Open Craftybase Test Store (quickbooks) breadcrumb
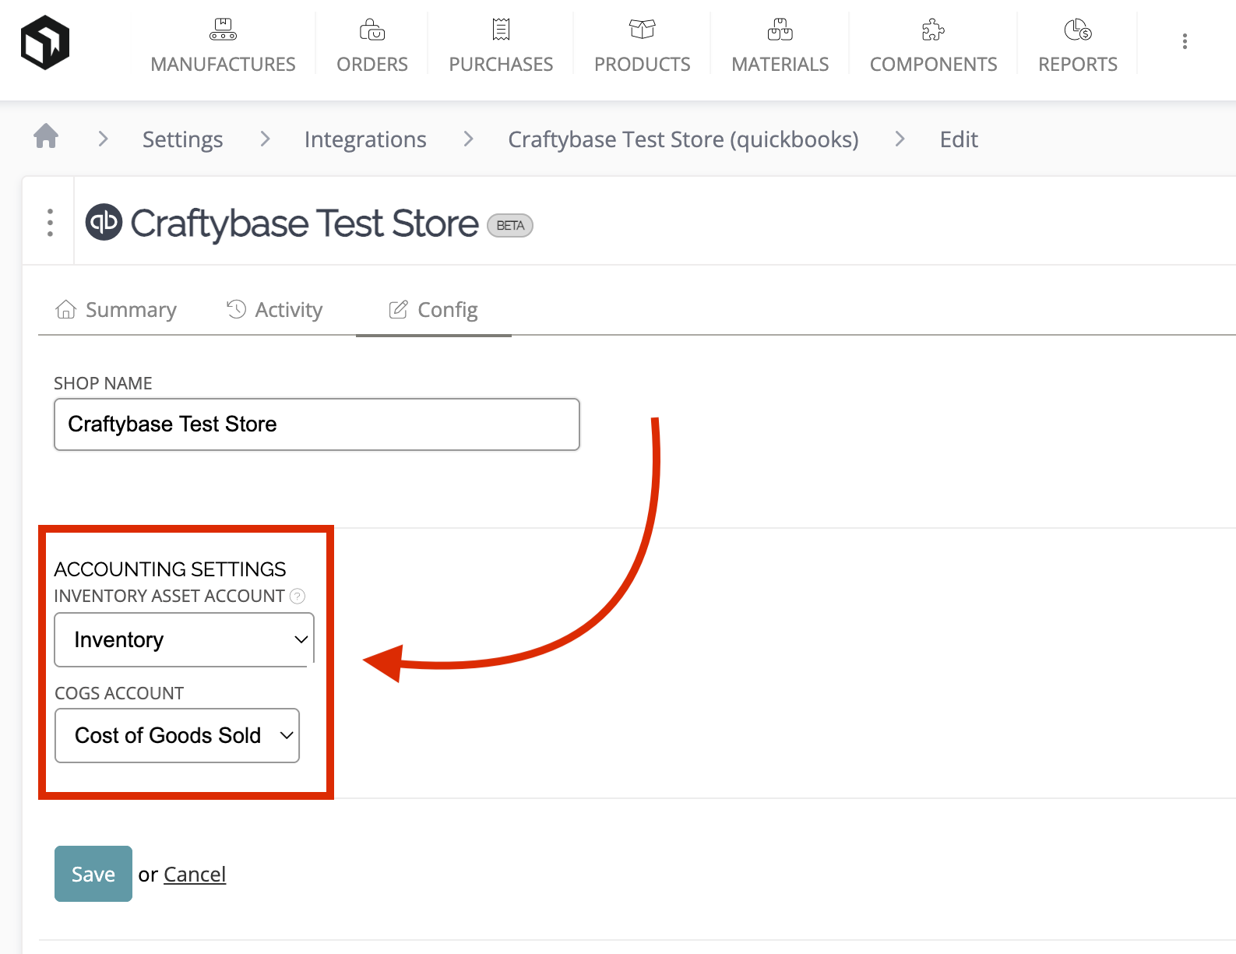The height and width of the screenshot is (954, 1236). (683, 139)
